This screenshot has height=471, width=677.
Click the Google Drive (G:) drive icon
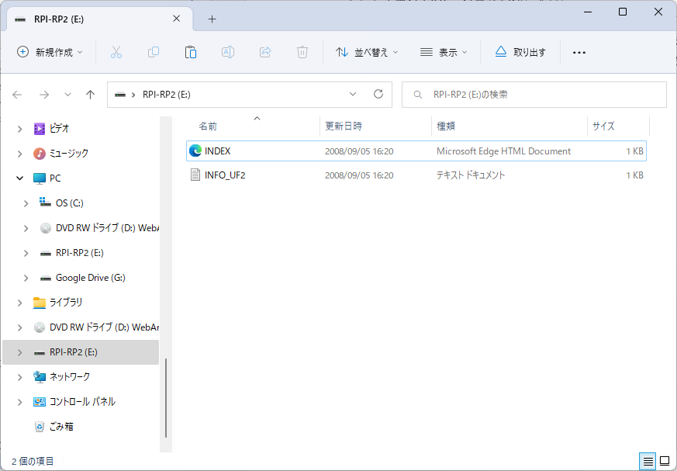tap(45, 278)
